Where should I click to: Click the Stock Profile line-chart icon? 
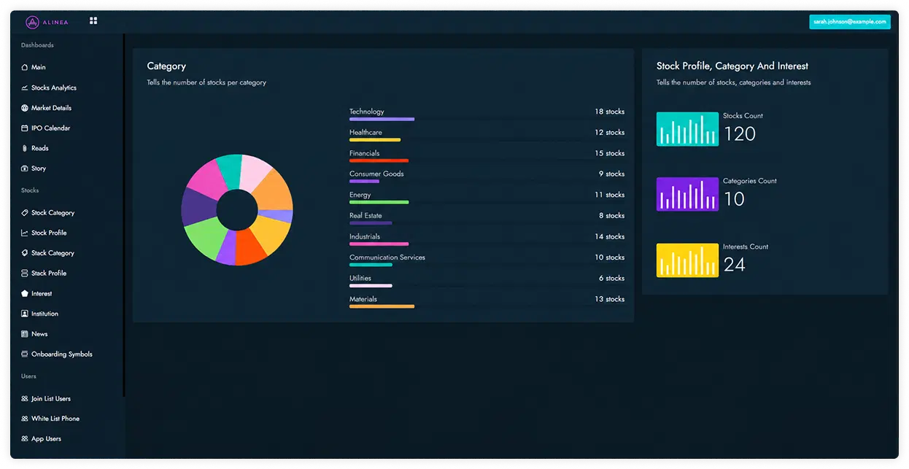25,233
